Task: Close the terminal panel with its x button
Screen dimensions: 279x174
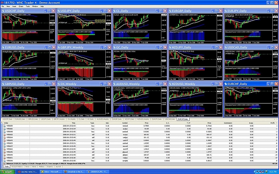Action: (2, 122)
